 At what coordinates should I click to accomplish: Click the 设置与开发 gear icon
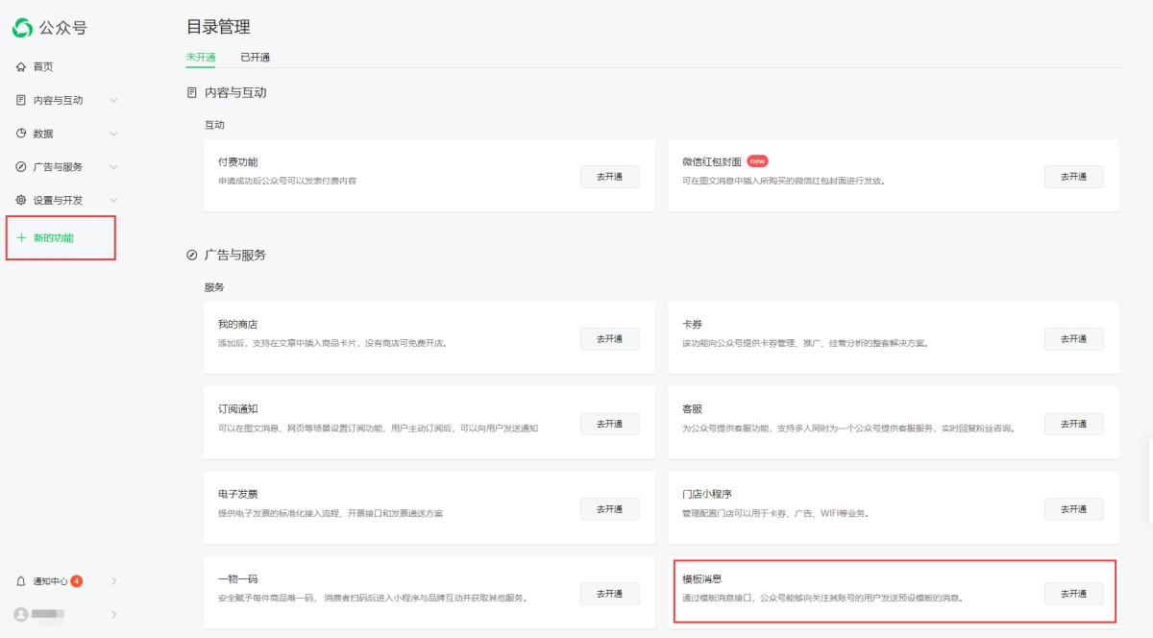(x=21, y=200)
